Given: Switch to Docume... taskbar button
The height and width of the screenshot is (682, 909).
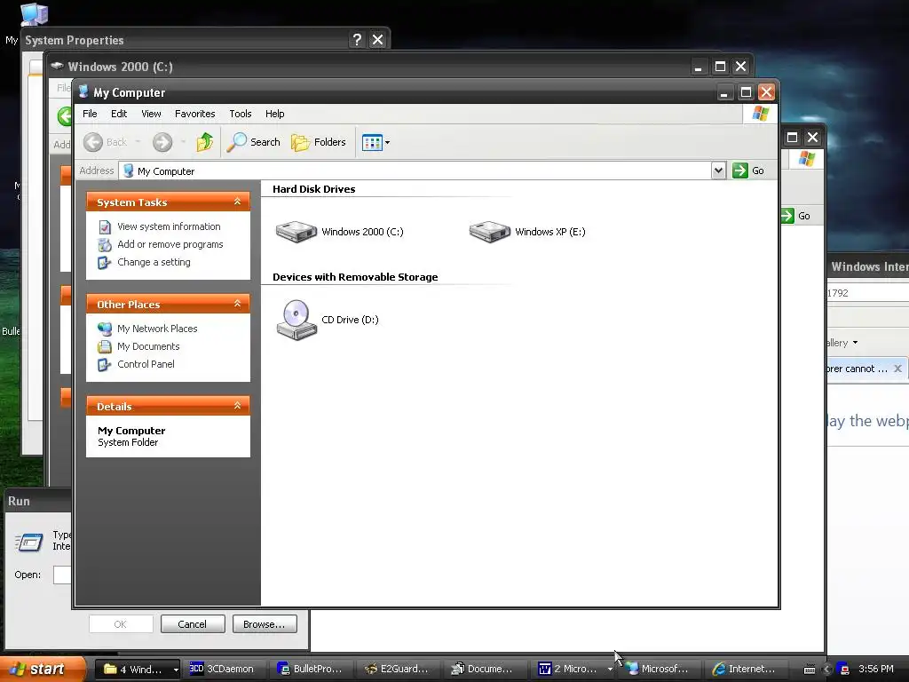Looking at the screenshot, I should pos(484,669).
